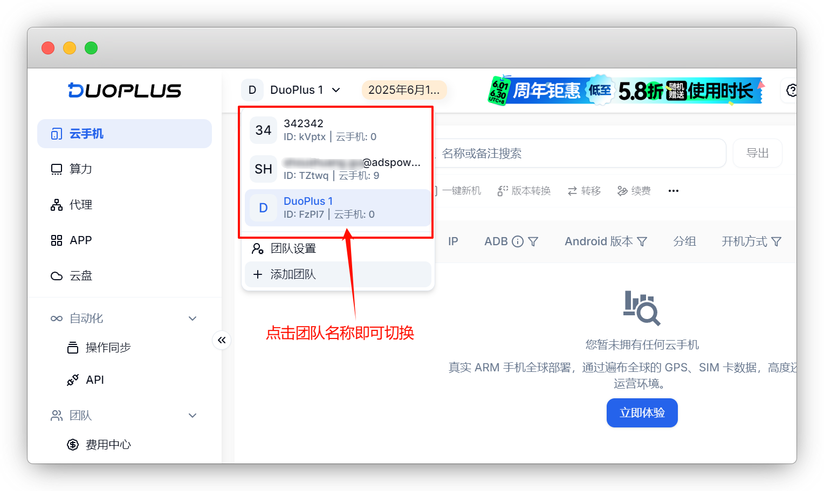Open the ADB column filter
Screen dimensions: 824x491
[533, 241]
